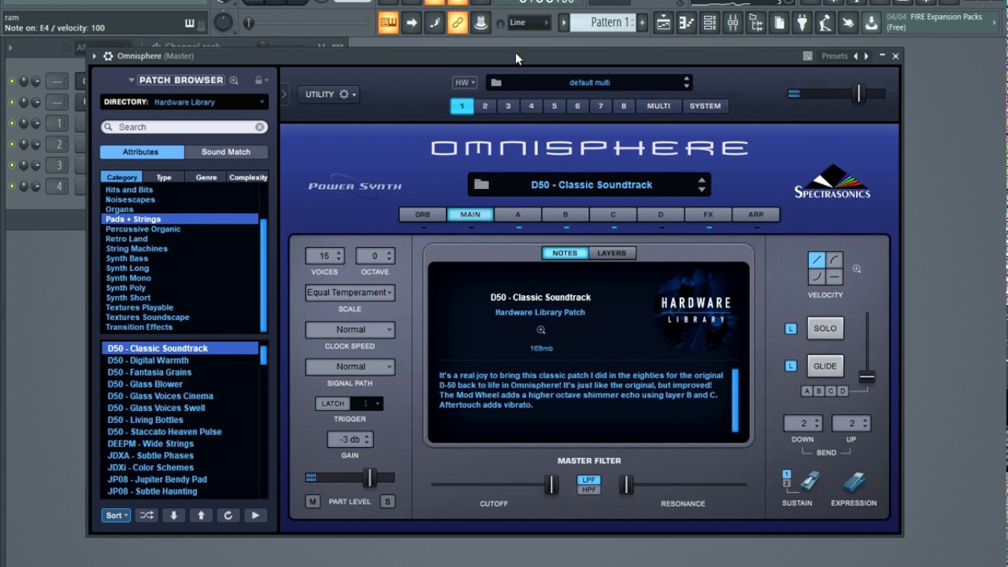Viewport: 1008px width, 567px height.
Task: Open the Piano roll from FL Studio toolbar
Action: [686, 22]
